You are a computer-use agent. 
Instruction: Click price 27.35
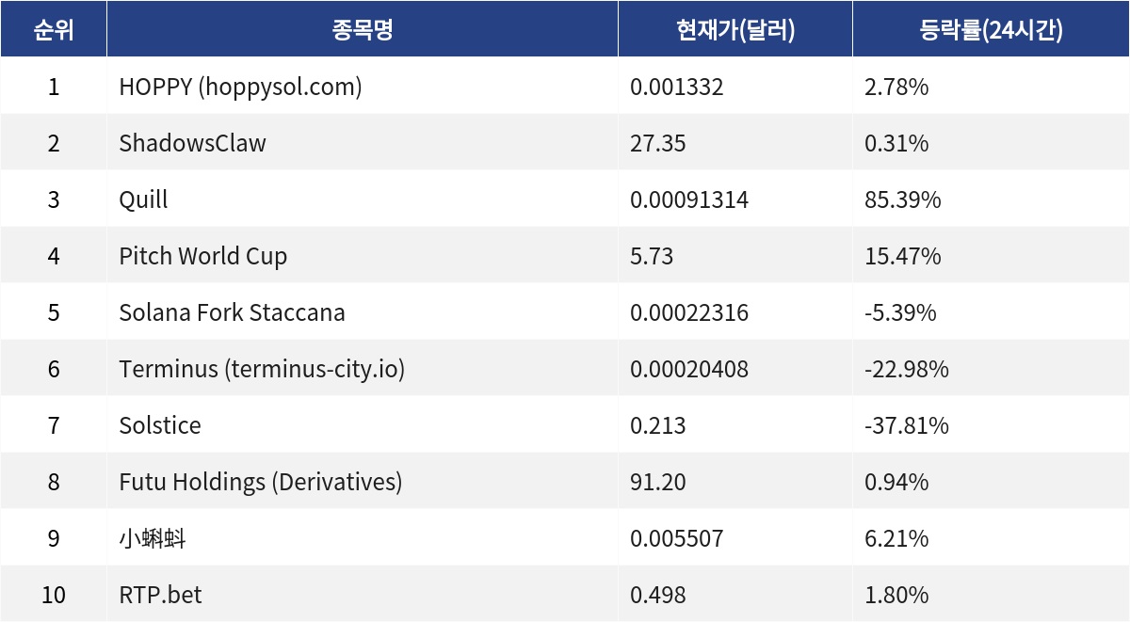658,144
